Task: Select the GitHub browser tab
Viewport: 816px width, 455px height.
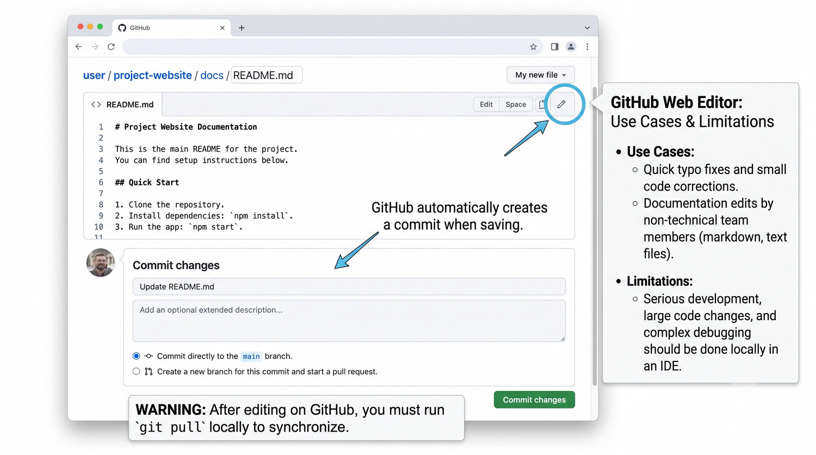Action: click(171, 28)
